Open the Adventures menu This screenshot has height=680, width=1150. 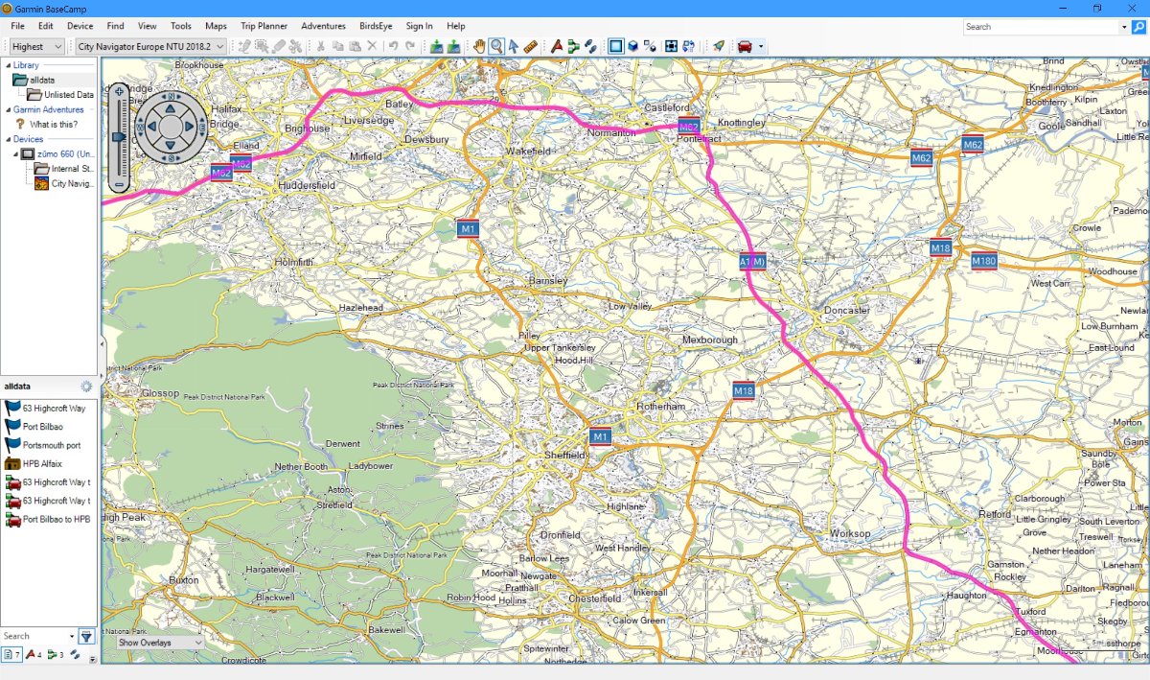(x=323, y=26)
